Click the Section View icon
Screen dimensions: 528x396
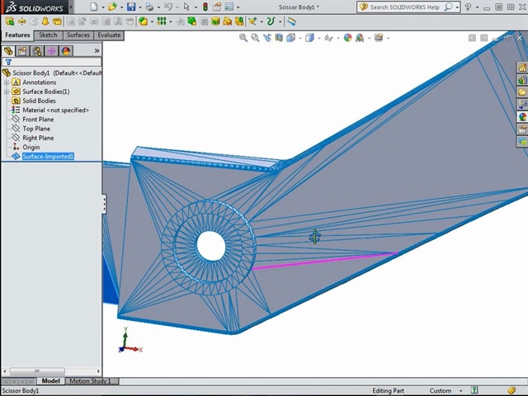(279, 38)
